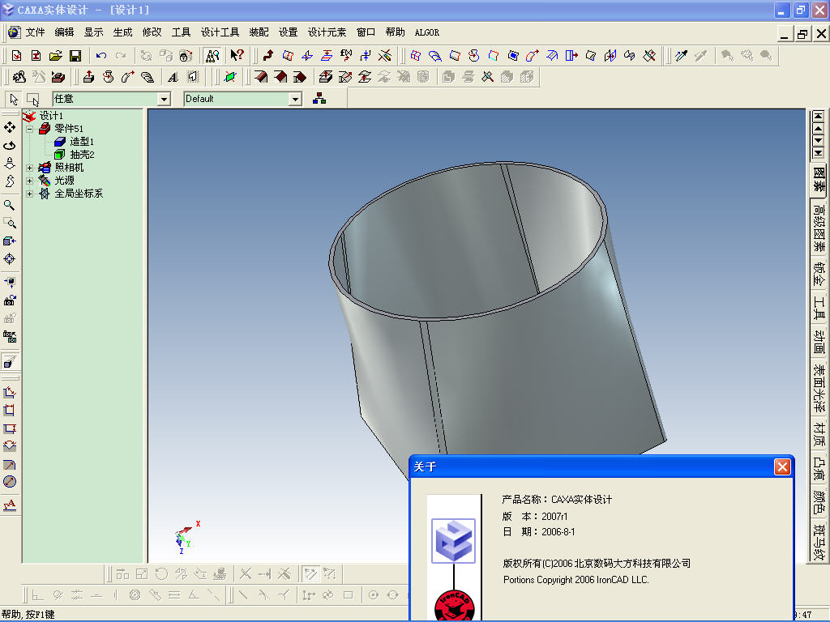830x622 pixels.
Task: Collapse the 零件51 tree node
Action: pos(30,129)
